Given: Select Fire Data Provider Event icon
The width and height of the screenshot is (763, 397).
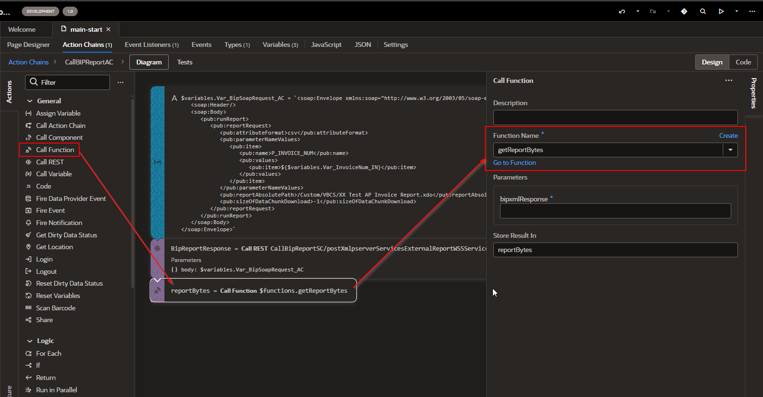Looking at the screenshot, I should [28, 198].
